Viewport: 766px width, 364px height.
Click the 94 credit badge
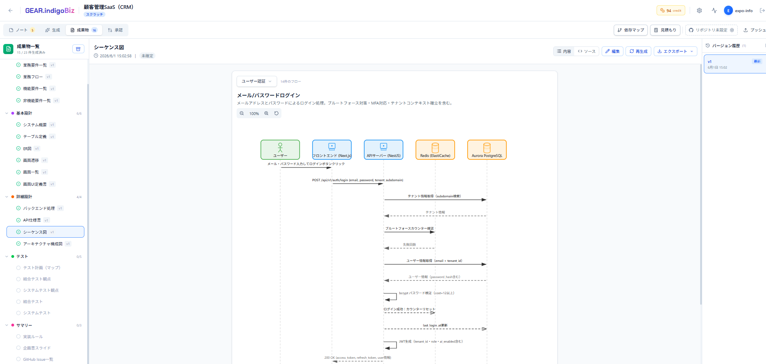point(671,10)
